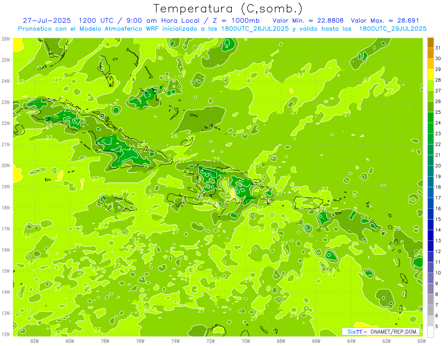This screenshot has height=346, width=448.
Task: Click the colorbar label "31"
Action: click(x=438, y=48)
